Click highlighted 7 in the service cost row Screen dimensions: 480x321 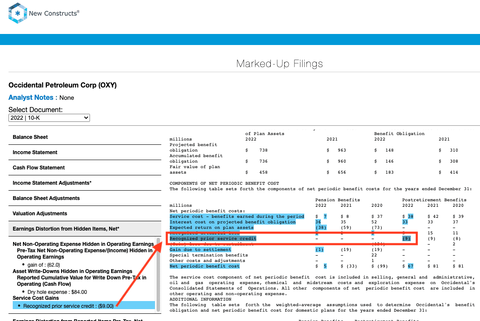click(x=325, y=217)
